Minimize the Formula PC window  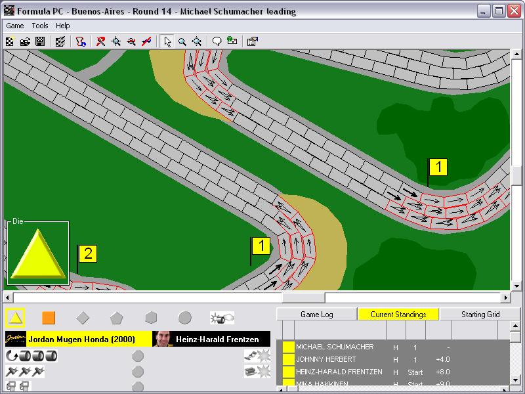pos(483,11)
